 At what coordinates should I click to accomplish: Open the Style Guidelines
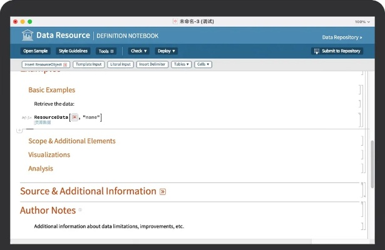click(73, 51)
